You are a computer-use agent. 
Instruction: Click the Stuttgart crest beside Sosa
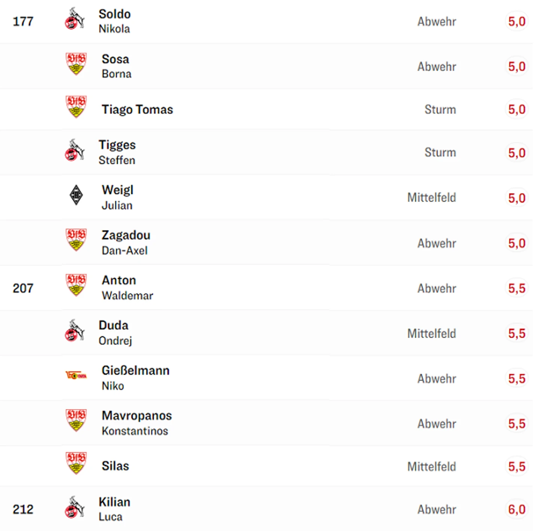76,64
